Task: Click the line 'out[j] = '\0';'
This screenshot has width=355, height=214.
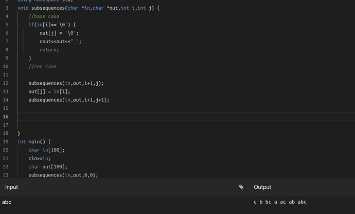Action: pyautogui.click(x=59, y=33)
